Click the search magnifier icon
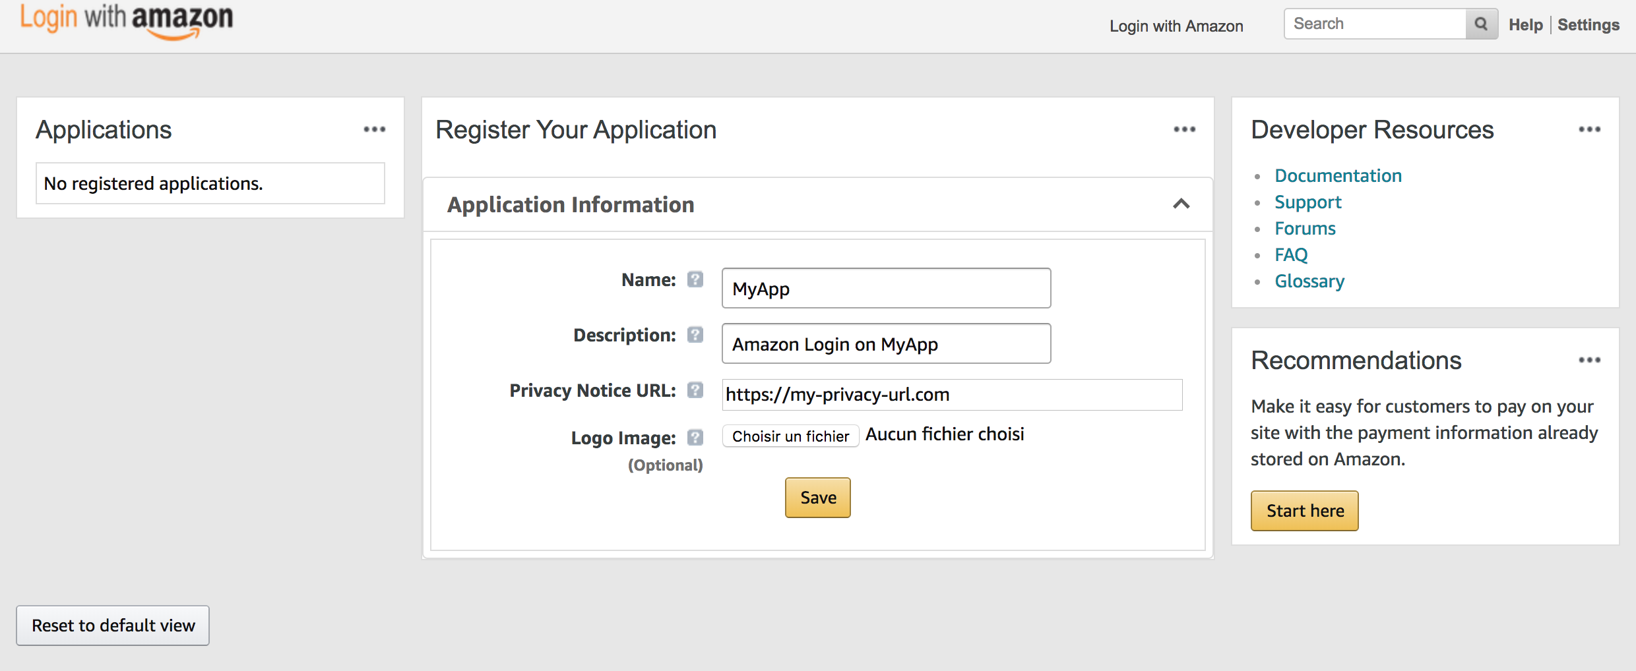1636x671 pixels. click(x=1481, y=24)
